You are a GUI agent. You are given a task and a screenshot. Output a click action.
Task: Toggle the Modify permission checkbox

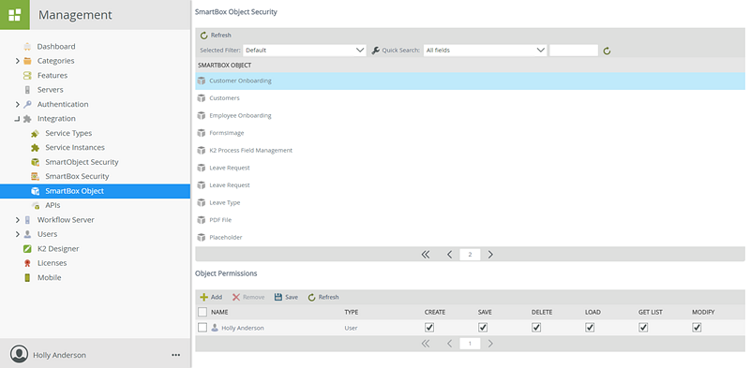pyautogui.click(x=697, y=328)
